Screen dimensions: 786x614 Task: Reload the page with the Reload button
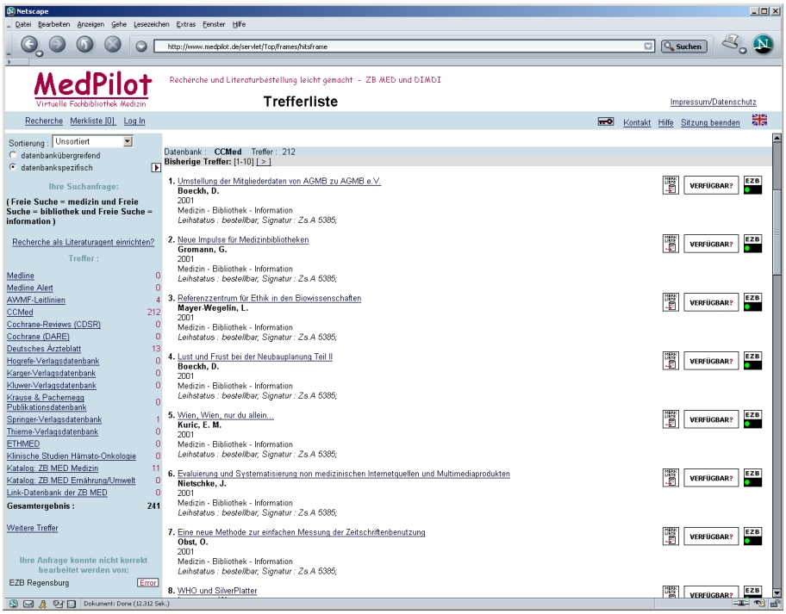84,45
